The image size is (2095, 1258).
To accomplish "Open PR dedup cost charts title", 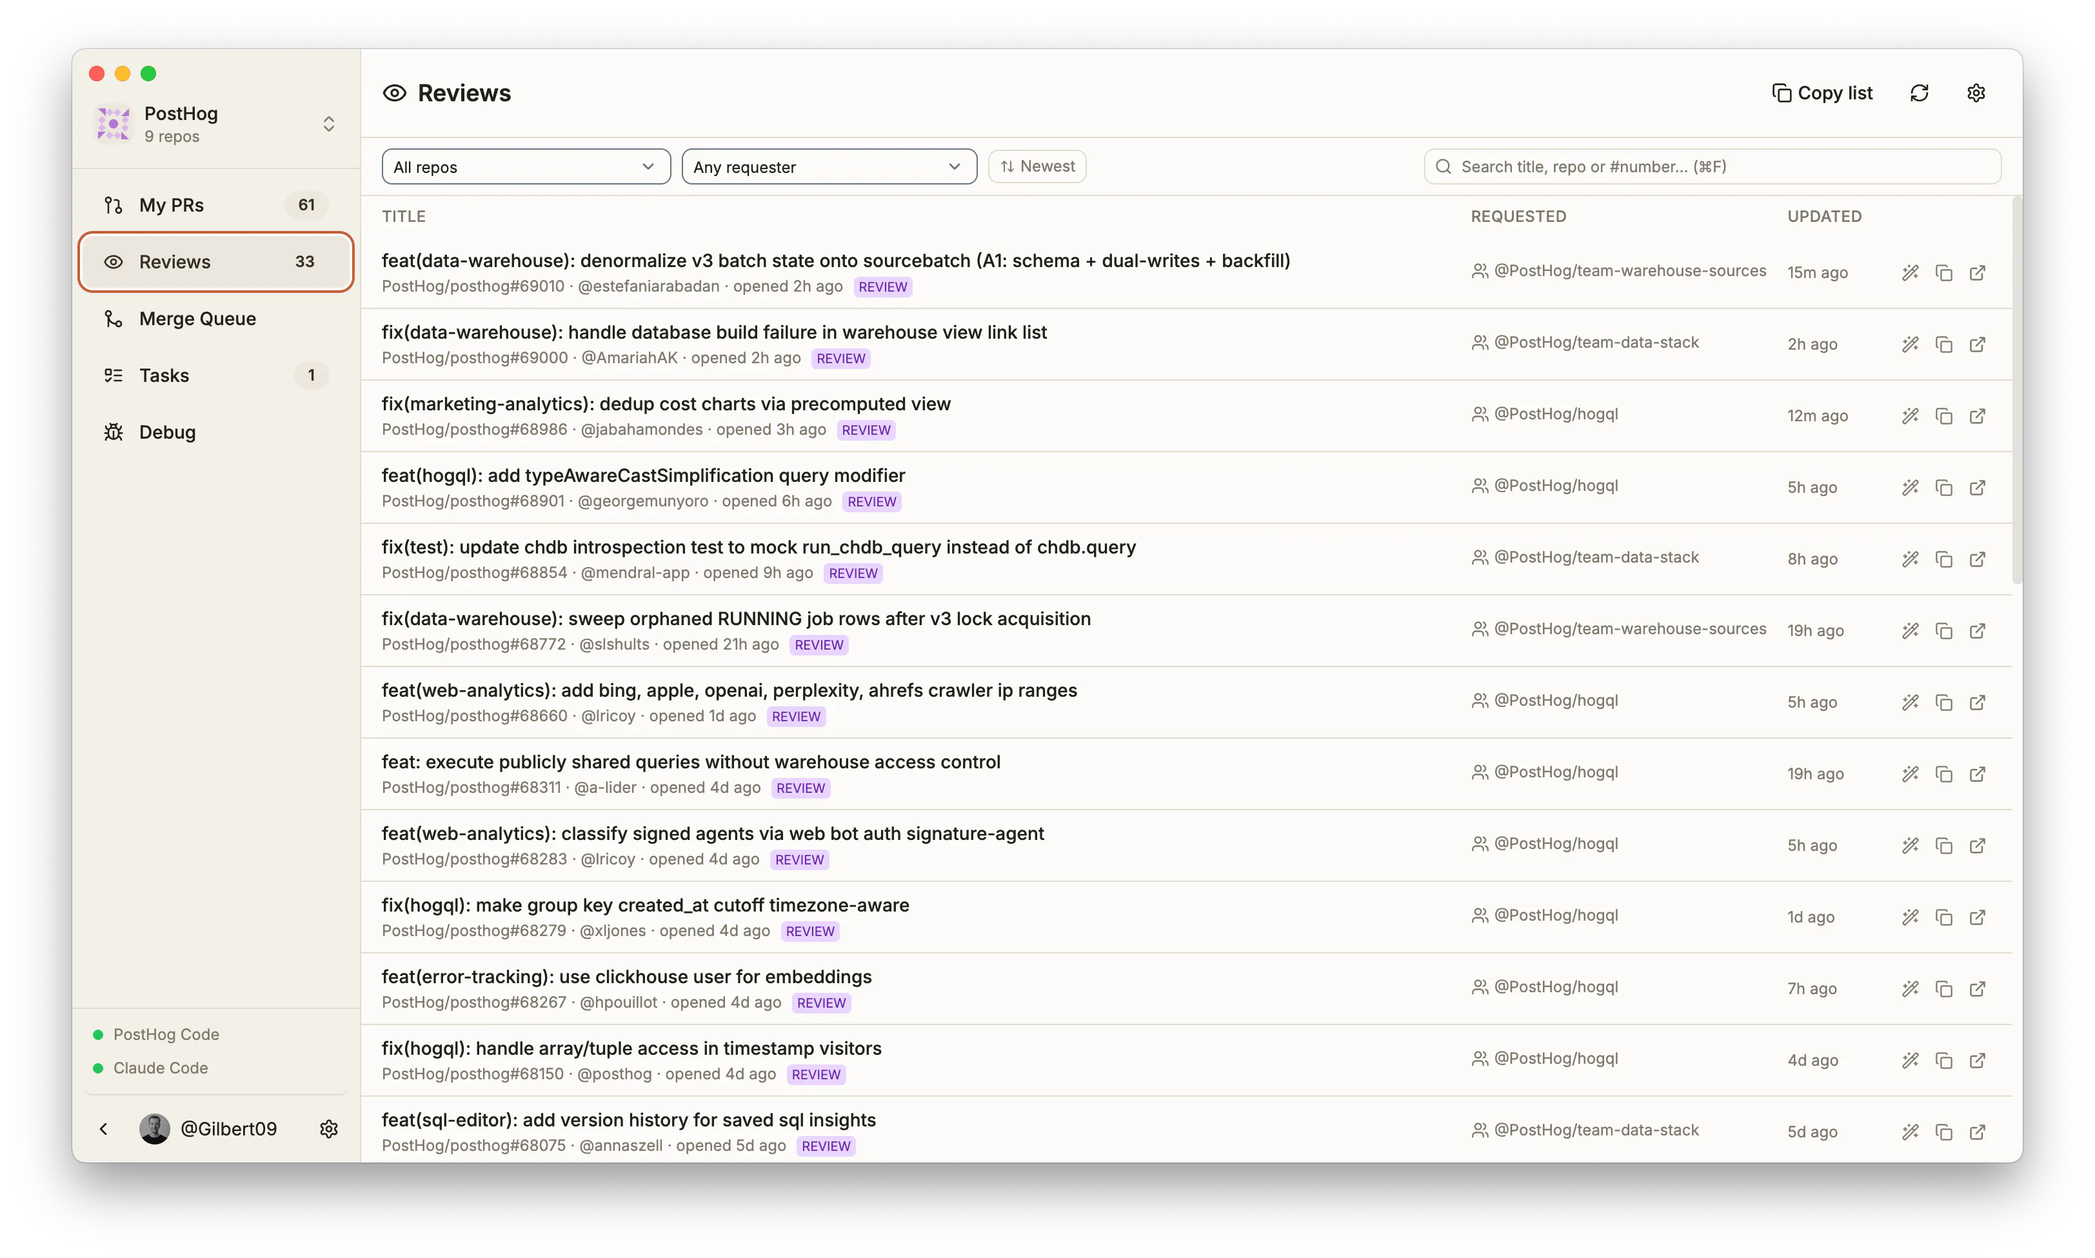I will pyautogui.click(x=666, y=404).
